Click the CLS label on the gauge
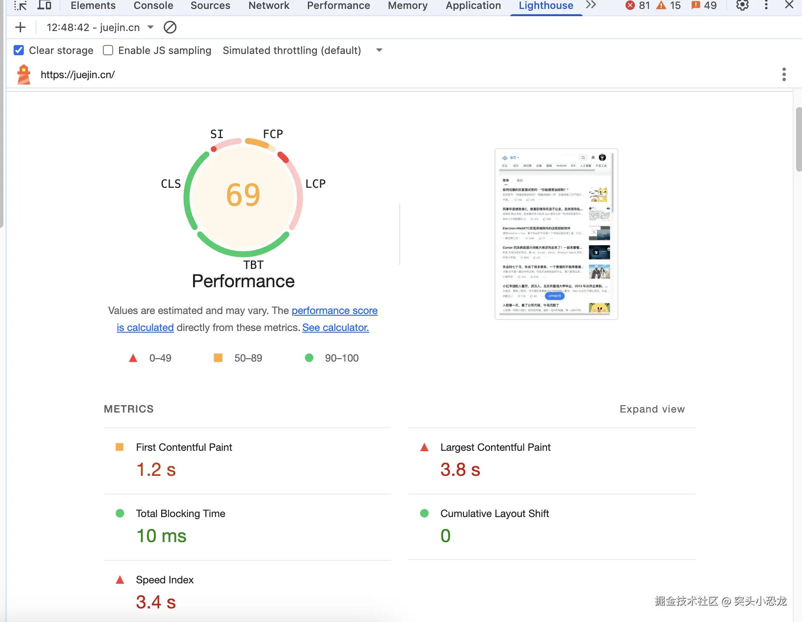This screenshot has height=622, width=802. tap(171, 184)
